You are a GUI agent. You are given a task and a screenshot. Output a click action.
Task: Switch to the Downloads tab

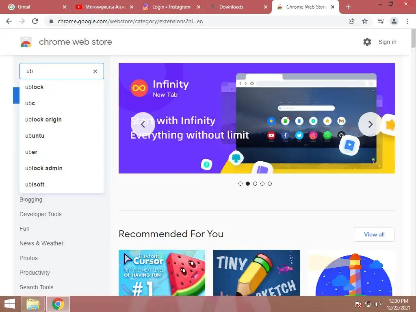point(238,7)
